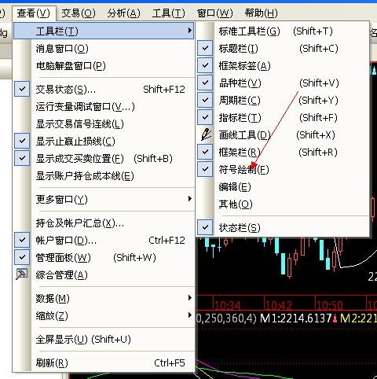This screenshot has height=379, width=377.
Task: Choose 电脑解盘窗口(P) entry
Action: tap(104, 65)
